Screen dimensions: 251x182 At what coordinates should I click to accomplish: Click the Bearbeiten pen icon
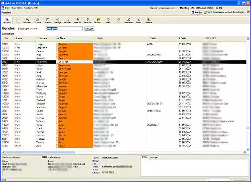129,20
